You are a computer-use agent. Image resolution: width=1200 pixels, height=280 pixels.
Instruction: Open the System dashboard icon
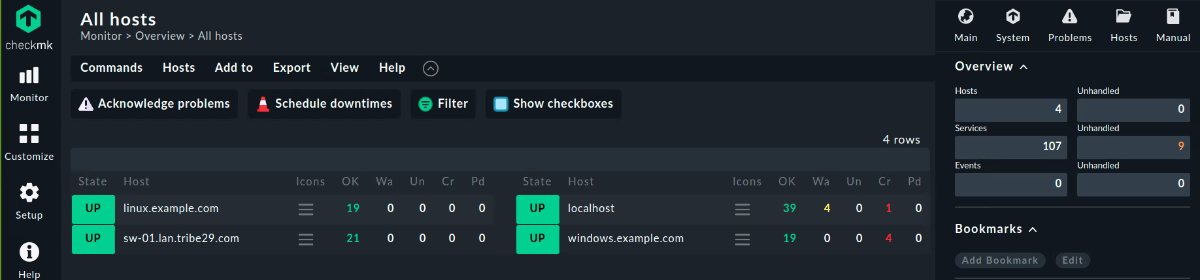[1012, 25]
